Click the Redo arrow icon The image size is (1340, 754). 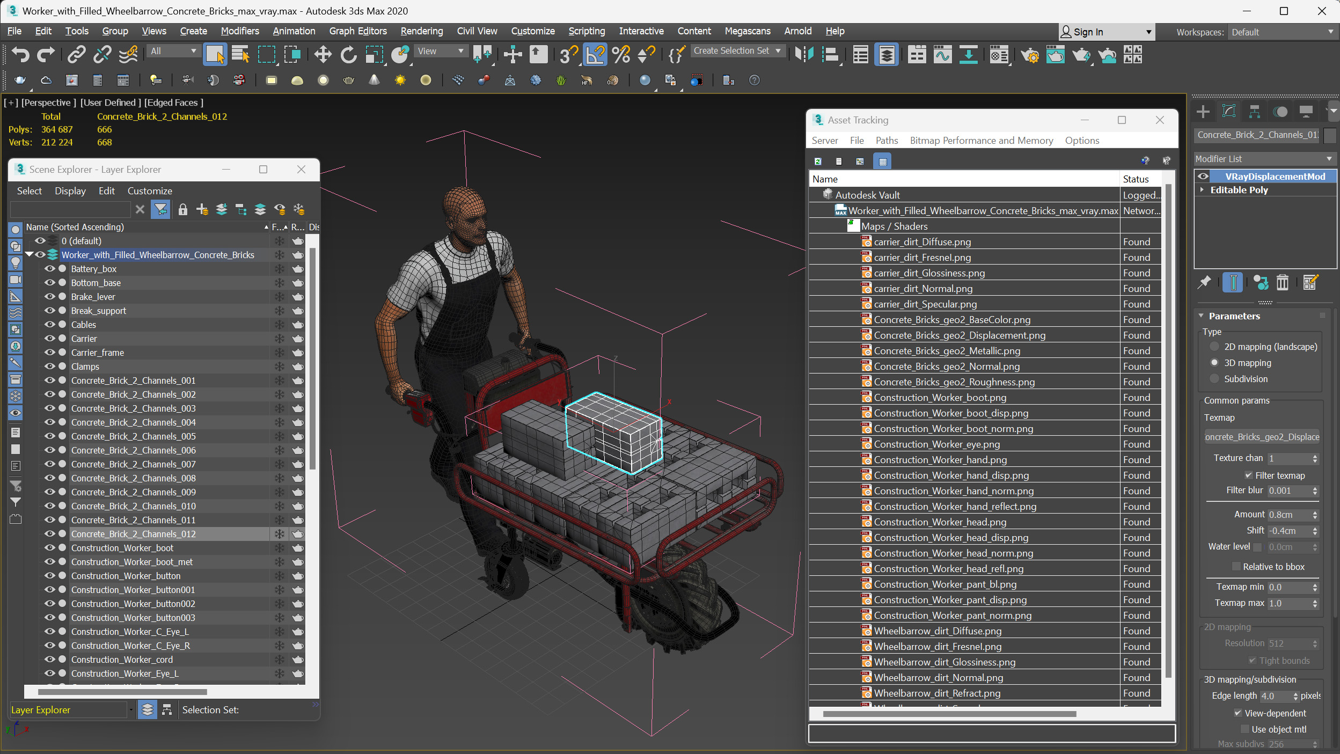[x=46, y=54]
